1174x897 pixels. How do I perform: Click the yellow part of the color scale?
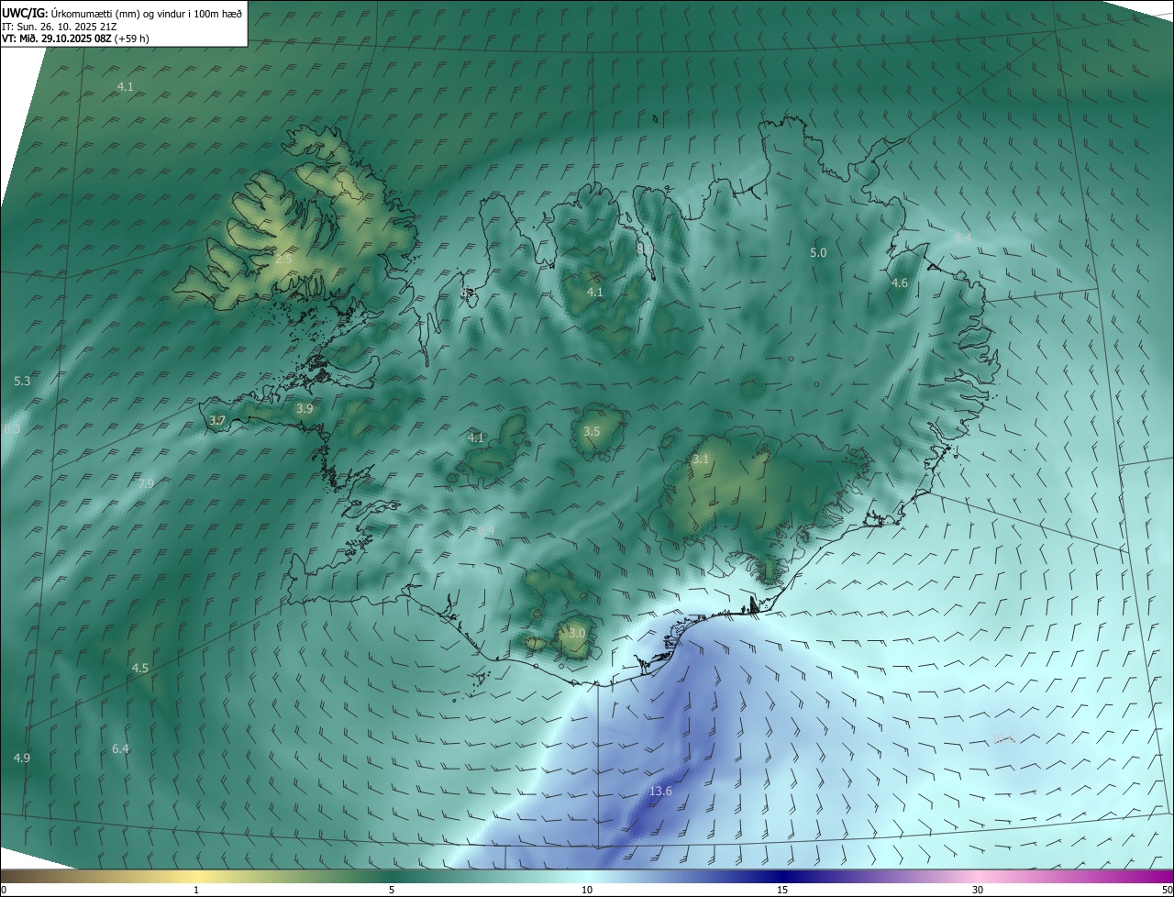(x=197, y=876)
